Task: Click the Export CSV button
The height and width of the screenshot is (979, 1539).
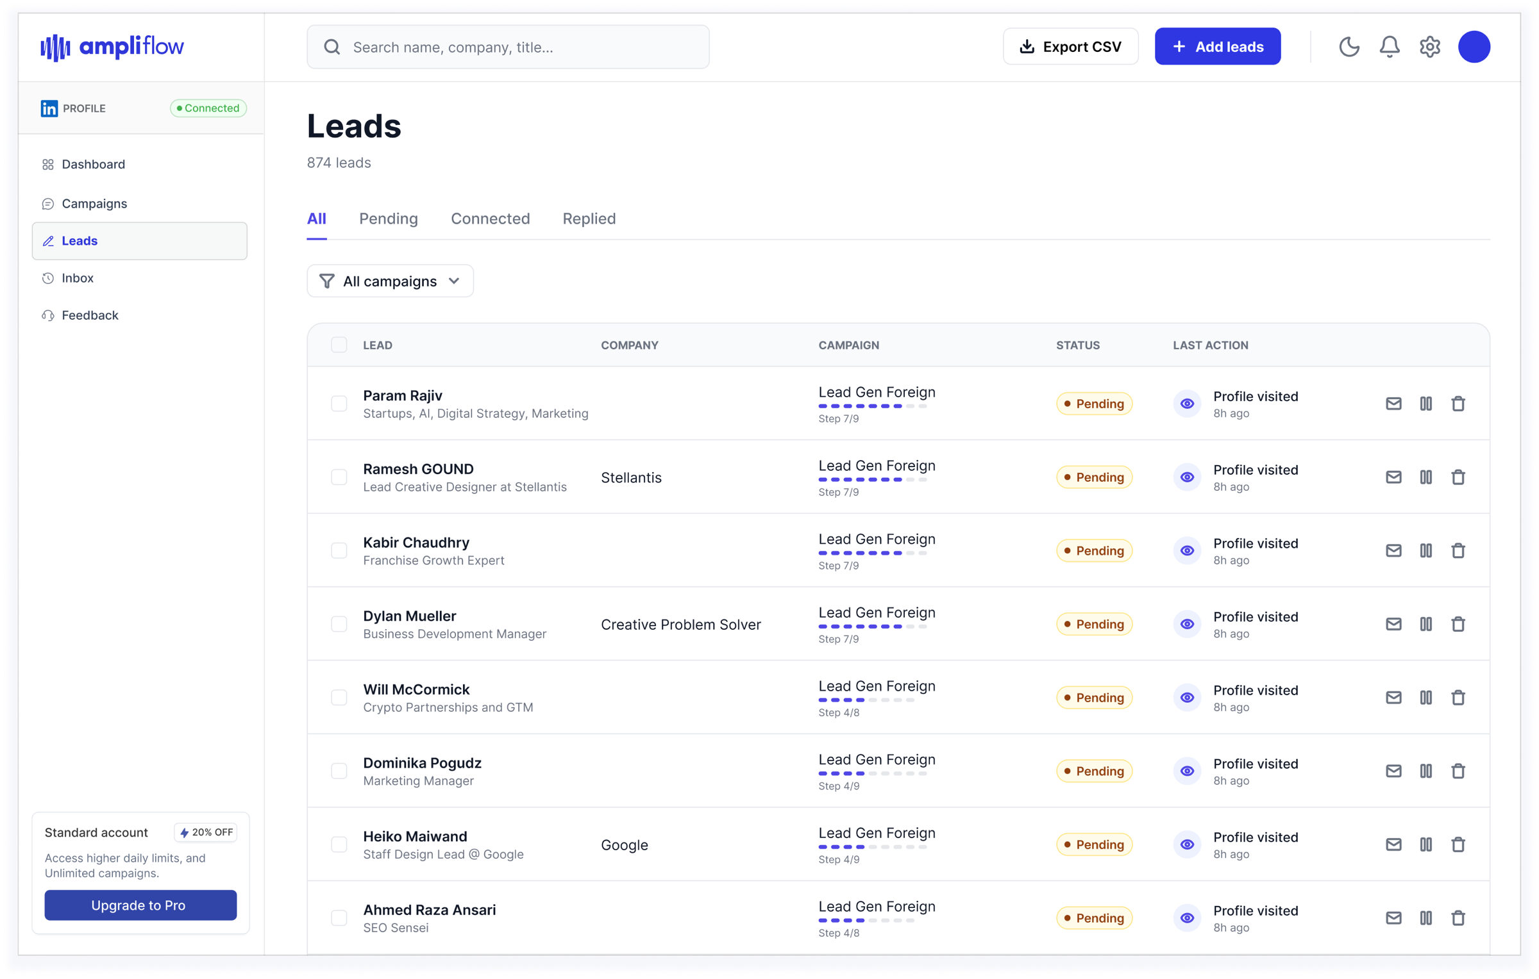Action: click(1070, 47)
